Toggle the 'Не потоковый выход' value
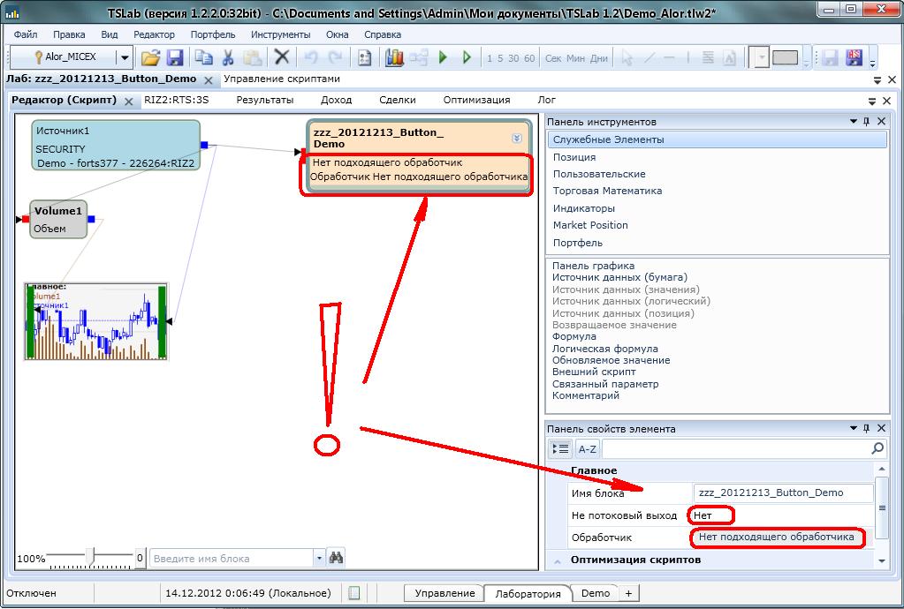The height and width of the screenshot is (609, 904). [x=712, y=515]
